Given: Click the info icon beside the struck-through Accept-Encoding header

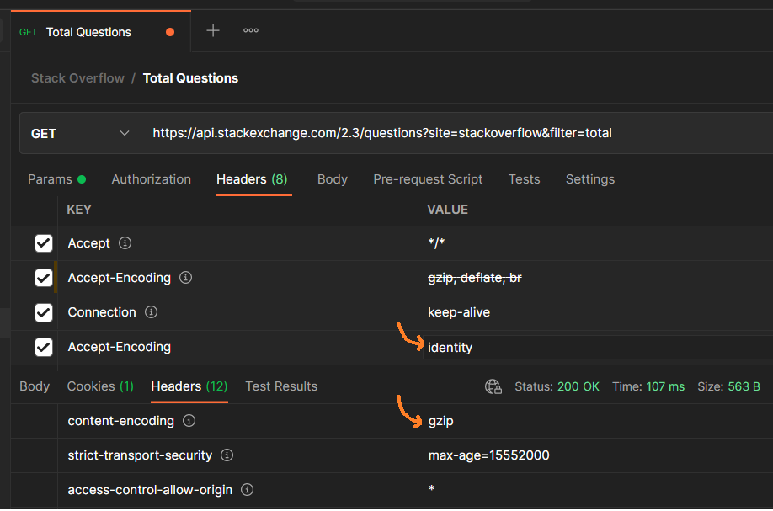Looking at the screenshot, I should 186,278.
